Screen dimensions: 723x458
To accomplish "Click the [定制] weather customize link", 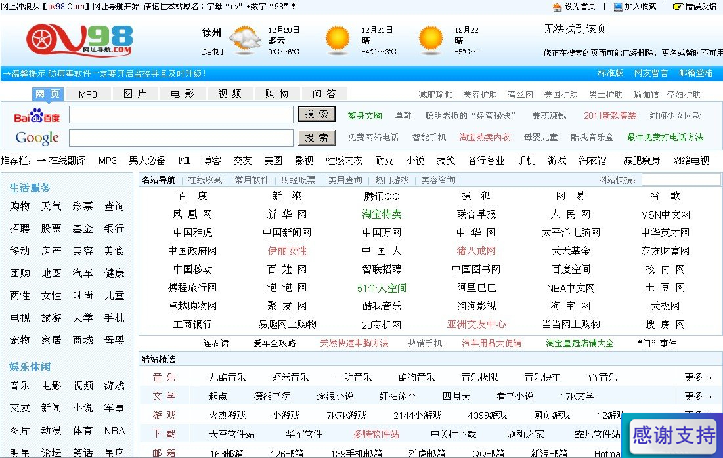I will [211, 52].
